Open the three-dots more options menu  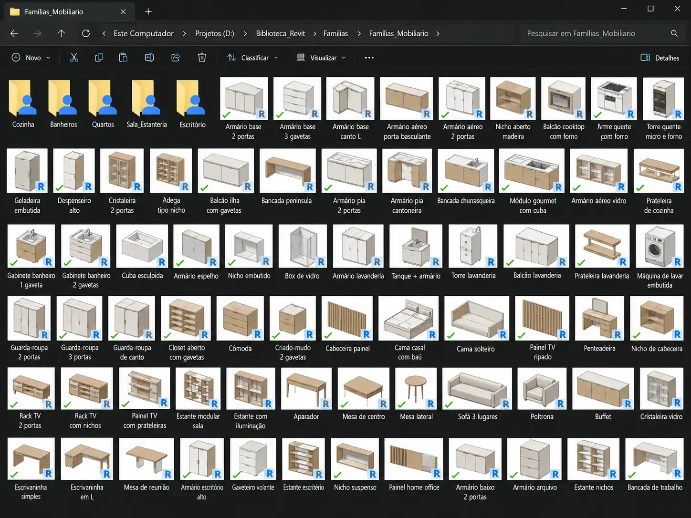(x=369, y=58)
